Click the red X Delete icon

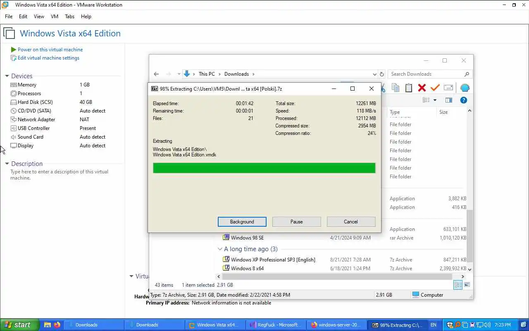(422, 88)
